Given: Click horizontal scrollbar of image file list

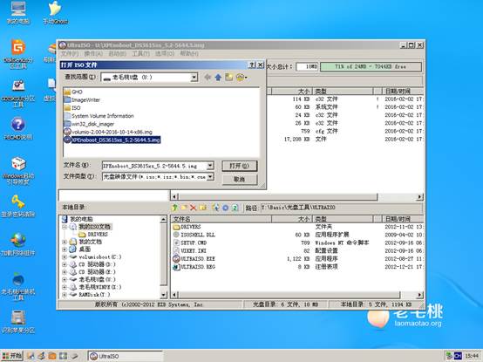Looking at the screenshot, I should point(278,196).
